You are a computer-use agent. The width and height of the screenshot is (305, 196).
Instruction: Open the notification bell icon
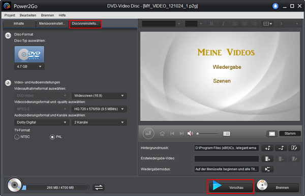click(275, 6)
